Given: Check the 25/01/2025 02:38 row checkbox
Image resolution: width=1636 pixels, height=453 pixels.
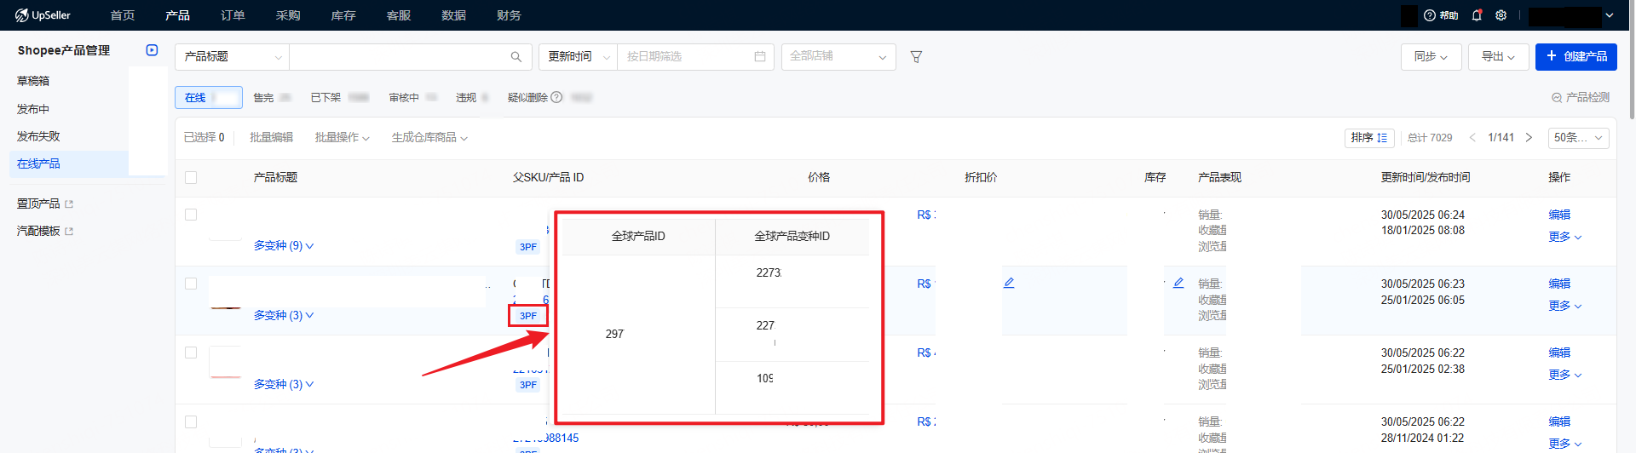Looking at the screenshot, I should (191, 353).
